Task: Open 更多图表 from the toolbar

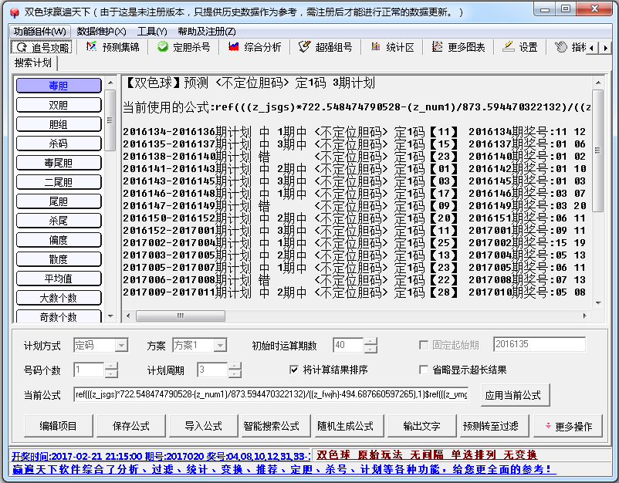Action: point(458,47)
